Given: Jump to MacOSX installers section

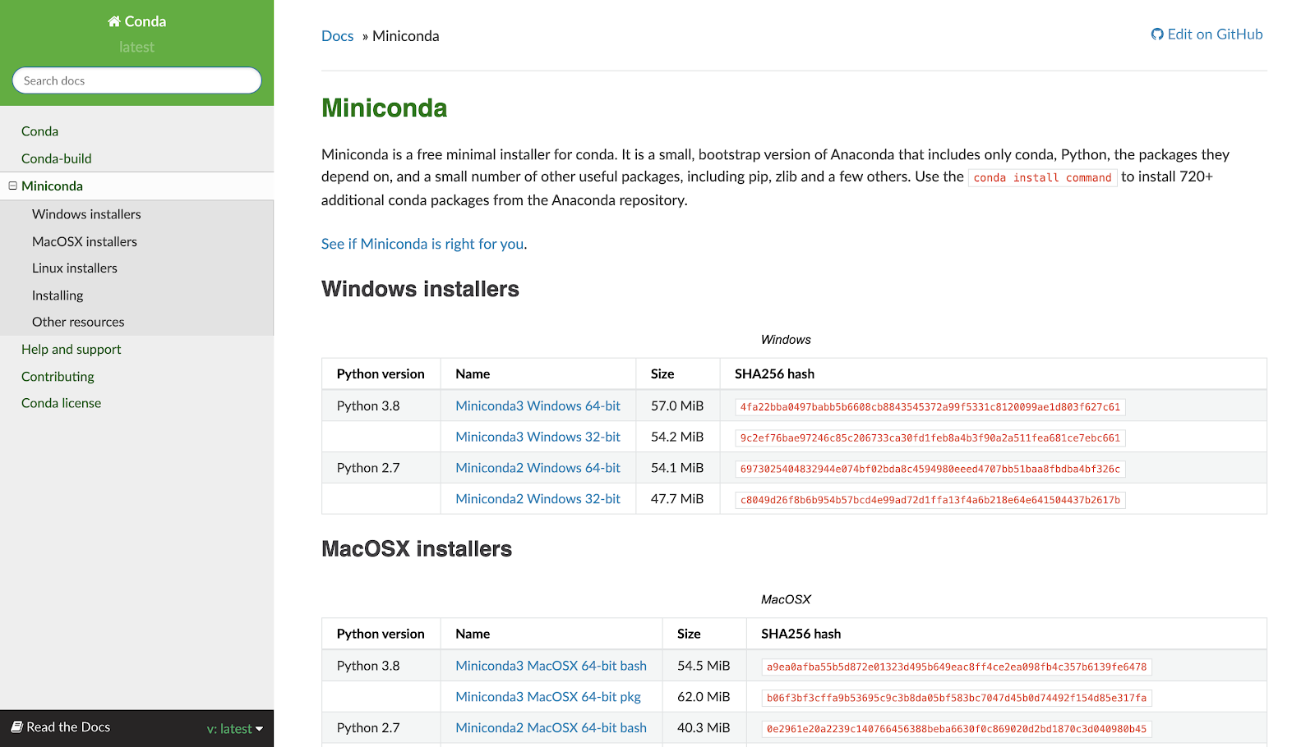Looking at the screenshot, I should pos(85,241).
